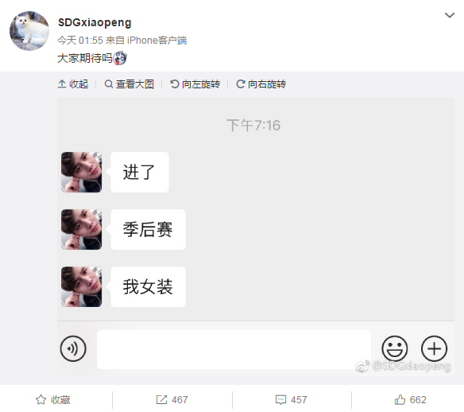Select the 我女装 chat bubble

point(148,286)
